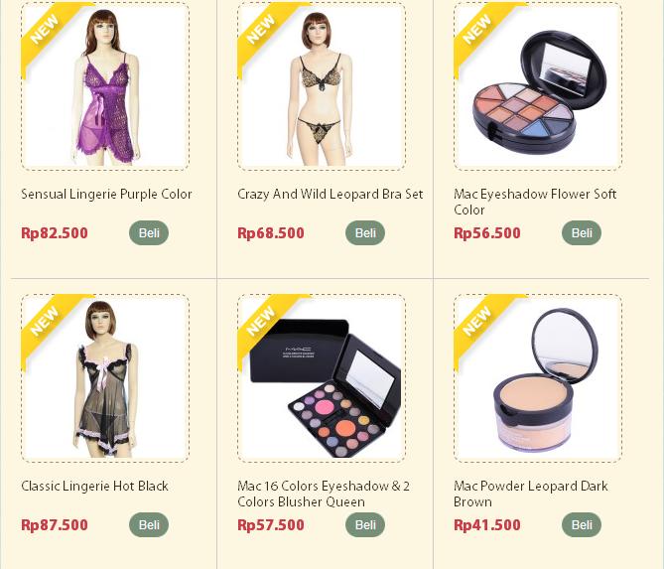This screenshot has height=569, width=664.
Task: Buy the Mac Eyeshadow Flower Soft Color
Action: [x=582, y=232]
